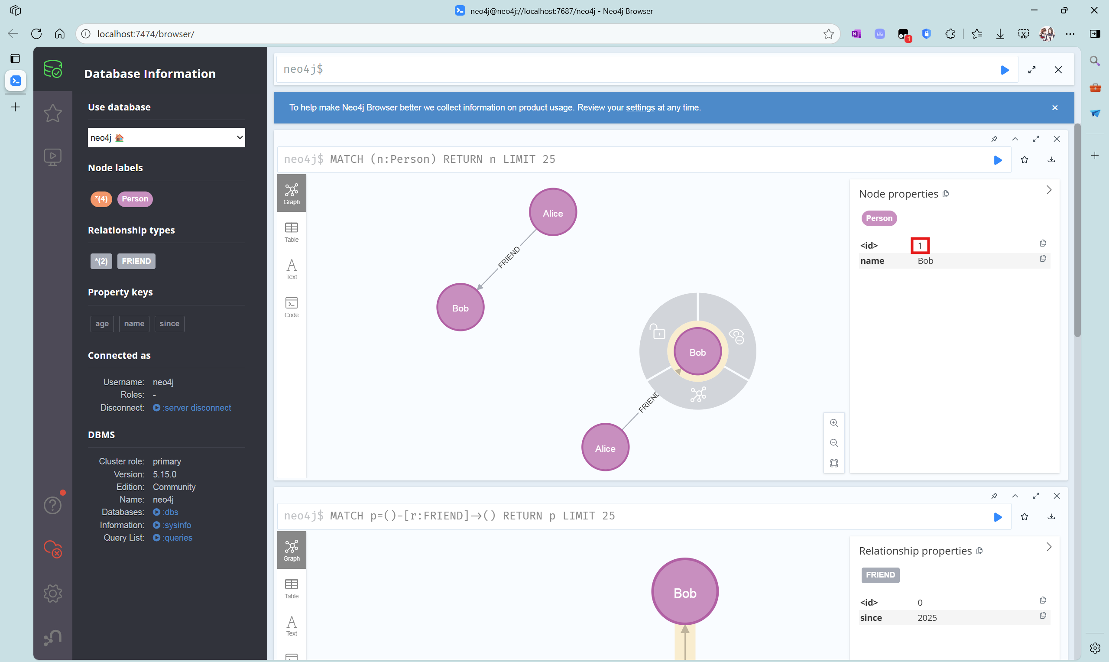Clear the main editor with X
This screenshot has height=662, width=1109.
coord(1058,70)
